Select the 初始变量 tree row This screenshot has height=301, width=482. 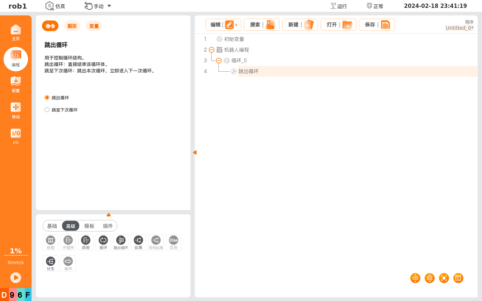coord(234,39)
